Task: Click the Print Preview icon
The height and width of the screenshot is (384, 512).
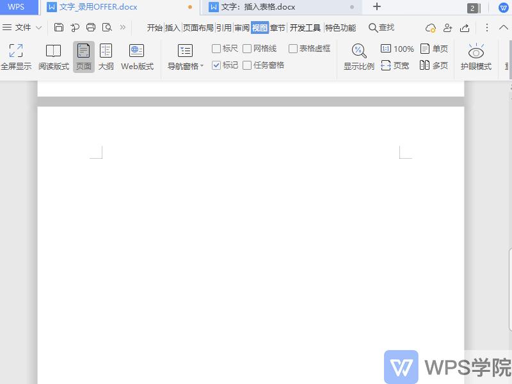Action: (x=107, y=28)
